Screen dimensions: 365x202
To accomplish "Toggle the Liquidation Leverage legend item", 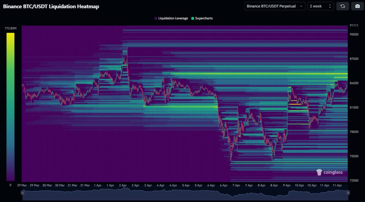I will 171,18.
